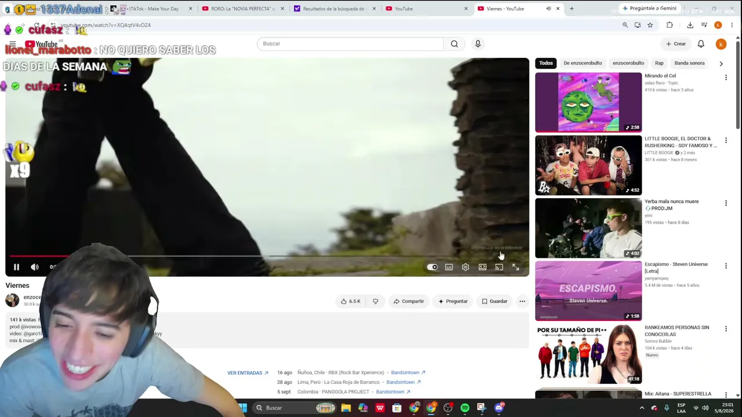This screenshot has width=742, height=417.
Task: Open Chrome profile avatar
Action: pyautogui.click(x=718, y=25)
